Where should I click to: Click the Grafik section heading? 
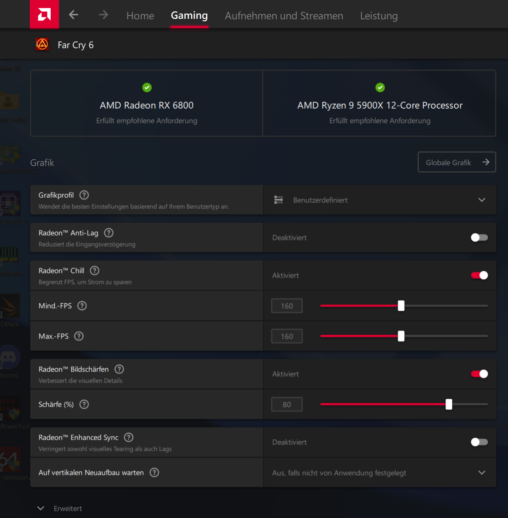[x=42, y=163]
